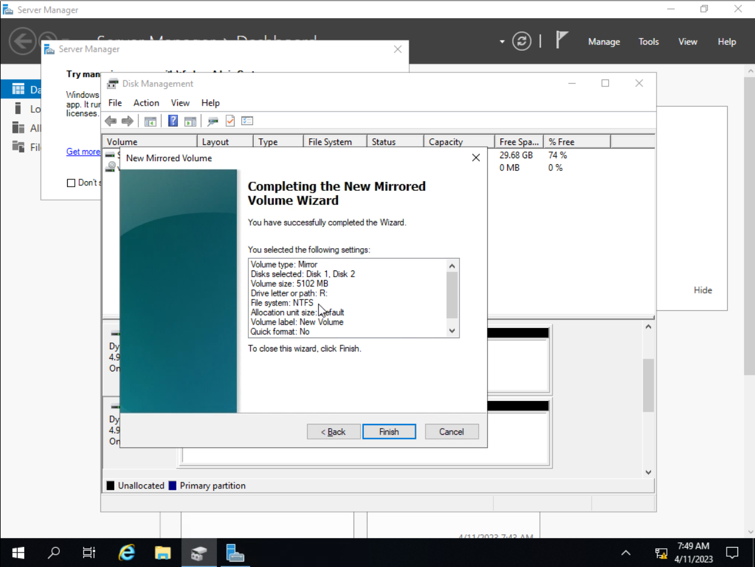Click the network status tray icon
This screenshot has width=755, height=567.
tap(661, 553)
